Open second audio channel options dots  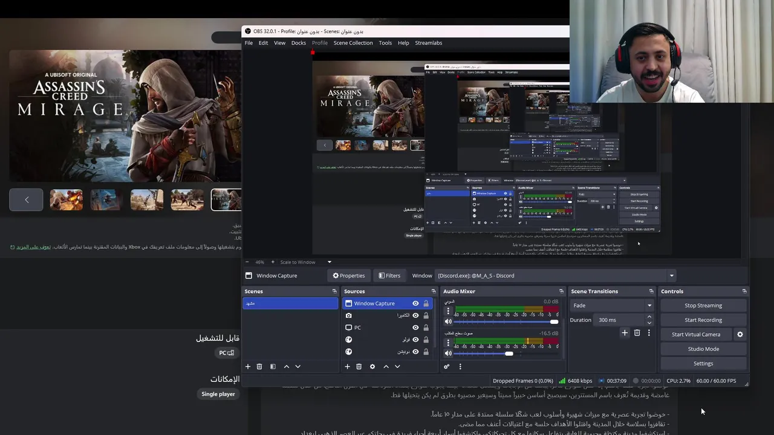[x=448, y=343]
